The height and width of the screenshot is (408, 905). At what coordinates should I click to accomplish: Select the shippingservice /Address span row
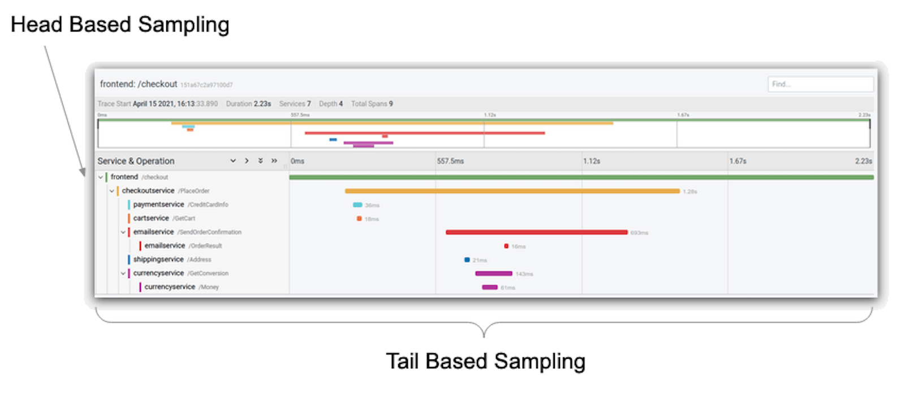pyautogui.click(x=485, y=260)
